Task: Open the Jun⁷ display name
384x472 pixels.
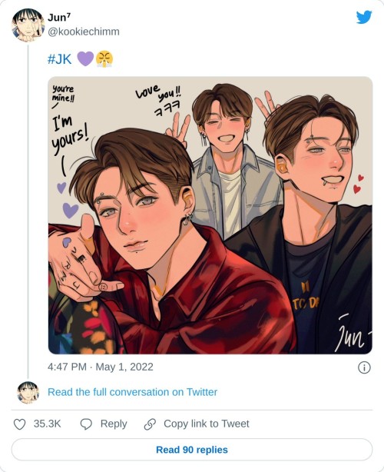Action: click(x=59, y=18)
